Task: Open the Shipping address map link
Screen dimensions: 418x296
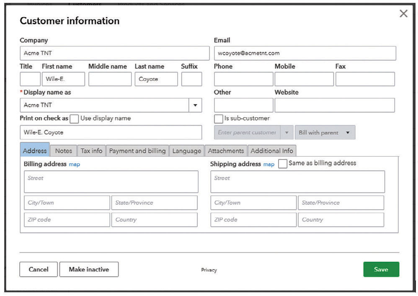Action: 268,165
